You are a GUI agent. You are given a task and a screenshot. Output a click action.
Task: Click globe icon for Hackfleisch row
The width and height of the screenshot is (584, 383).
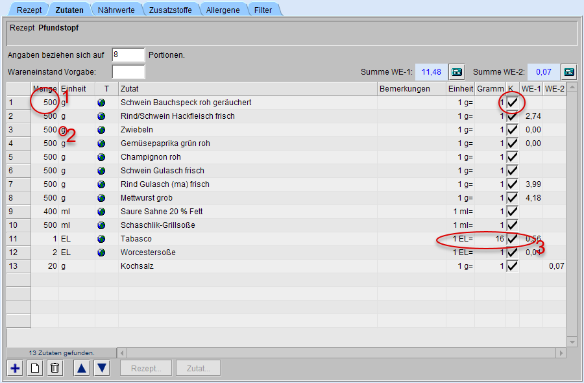(101, 116)
